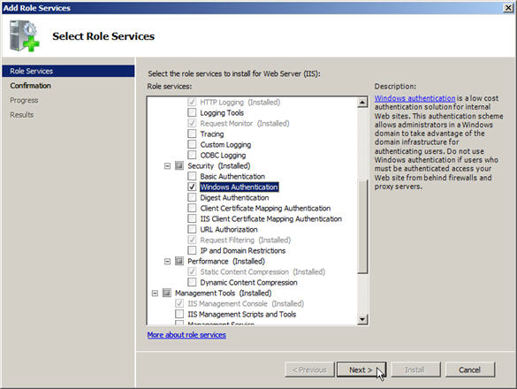The image size is (517, 389).
Task: Uncheck Windows Authentication
Action: pos(192,187)
